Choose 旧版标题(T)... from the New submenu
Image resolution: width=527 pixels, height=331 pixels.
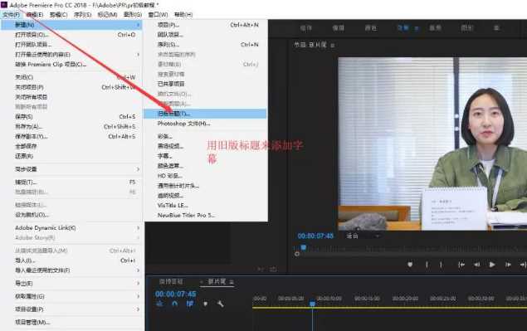click(206, 114)
